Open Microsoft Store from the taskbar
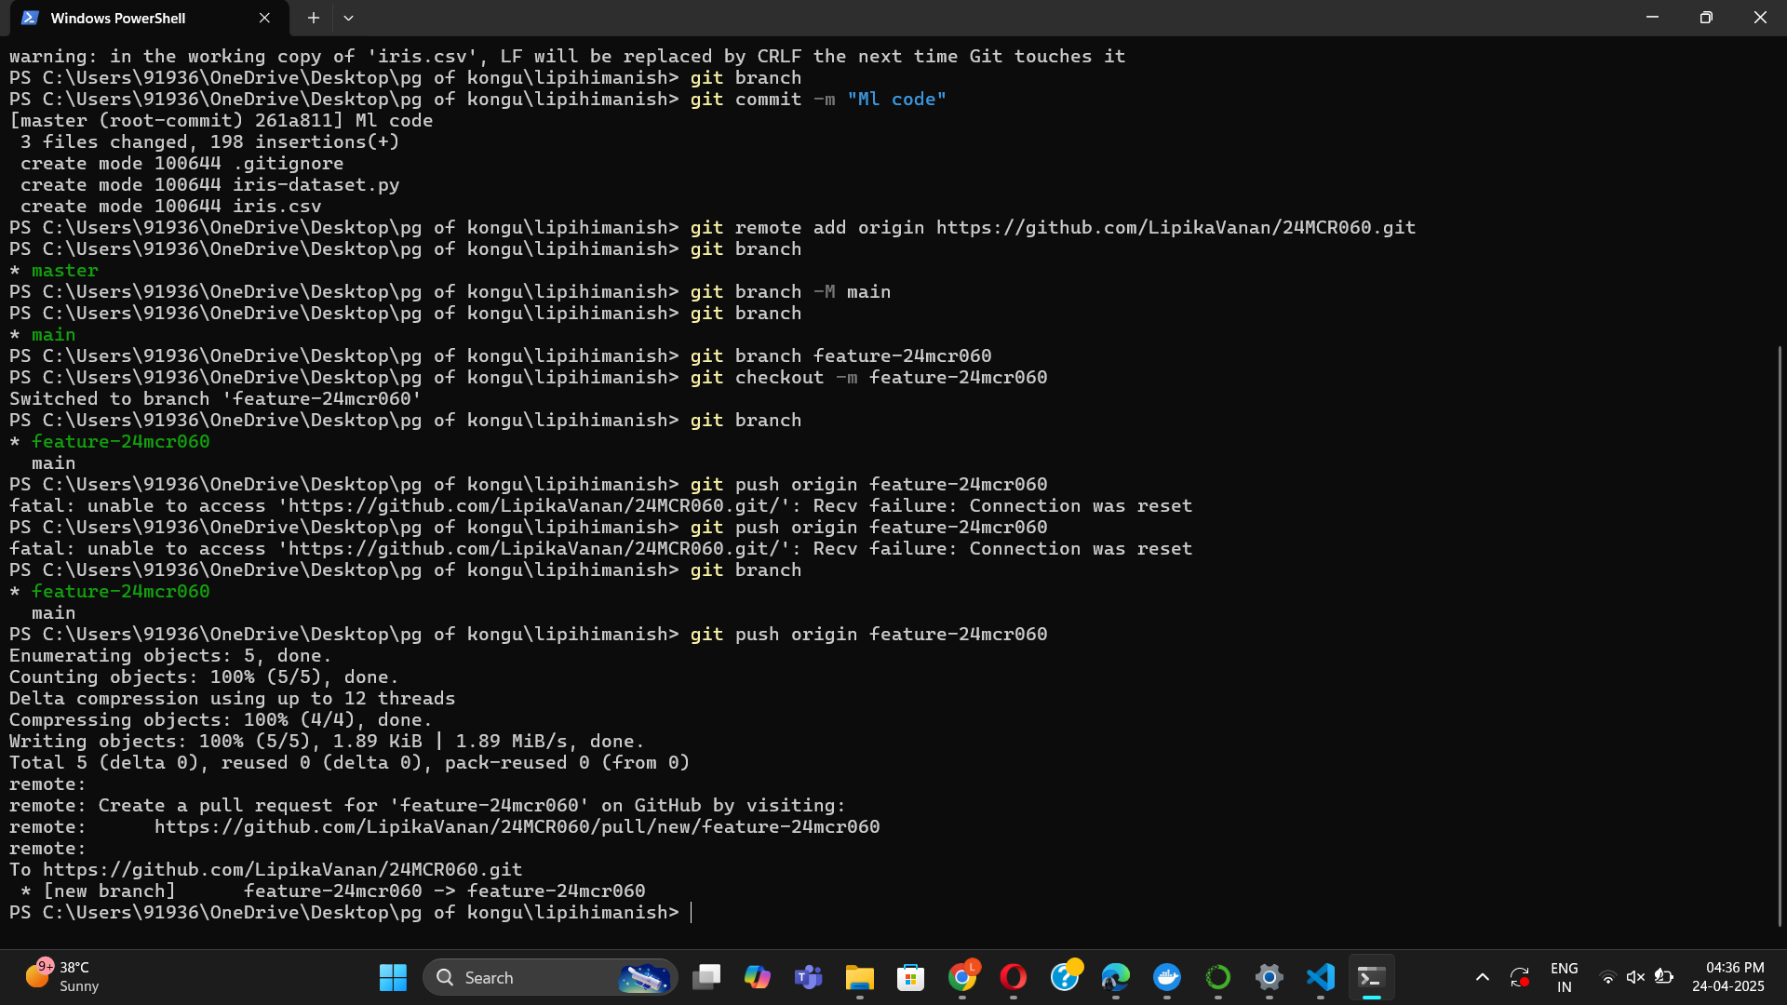This screenshot has width=1787, height=1005. click(911, 977)
